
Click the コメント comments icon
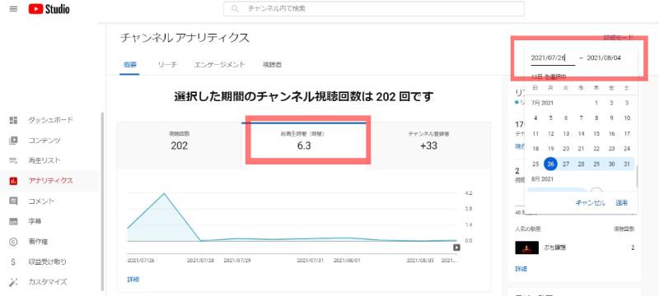point(13,201)
